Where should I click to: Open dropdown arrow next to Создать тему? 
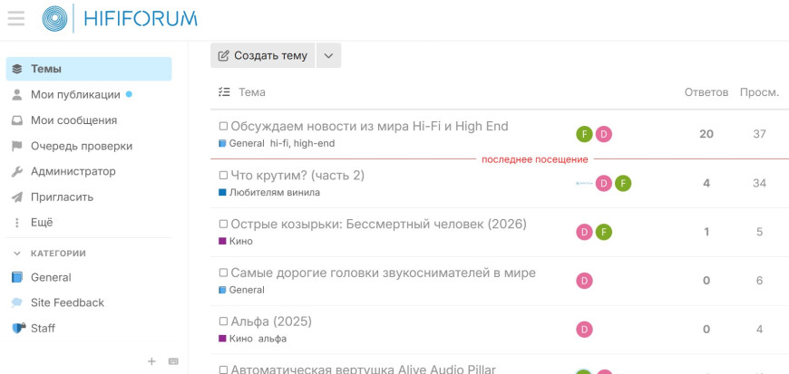pyautogui.click(x=328, y=55)
